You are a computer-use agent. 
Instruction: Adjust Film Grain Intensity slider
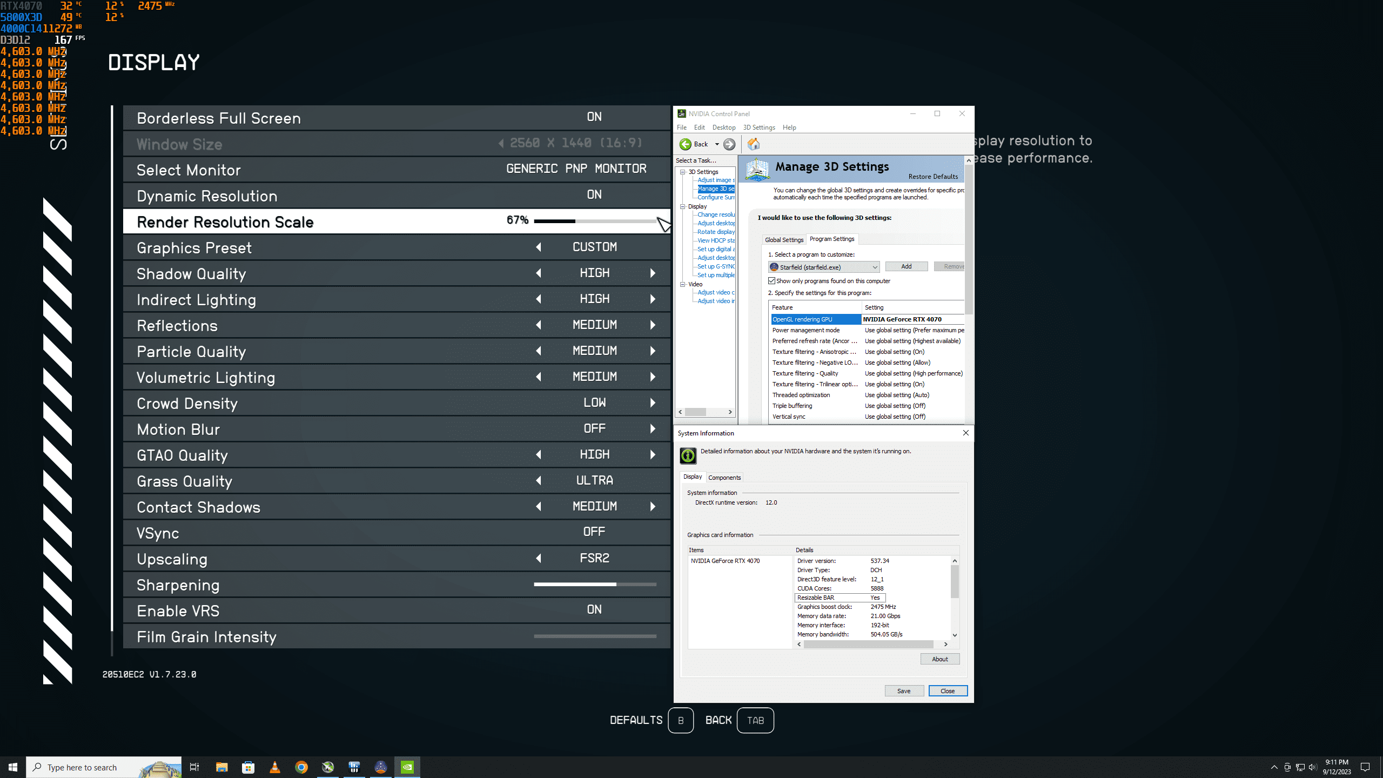[x=595, y=636]
